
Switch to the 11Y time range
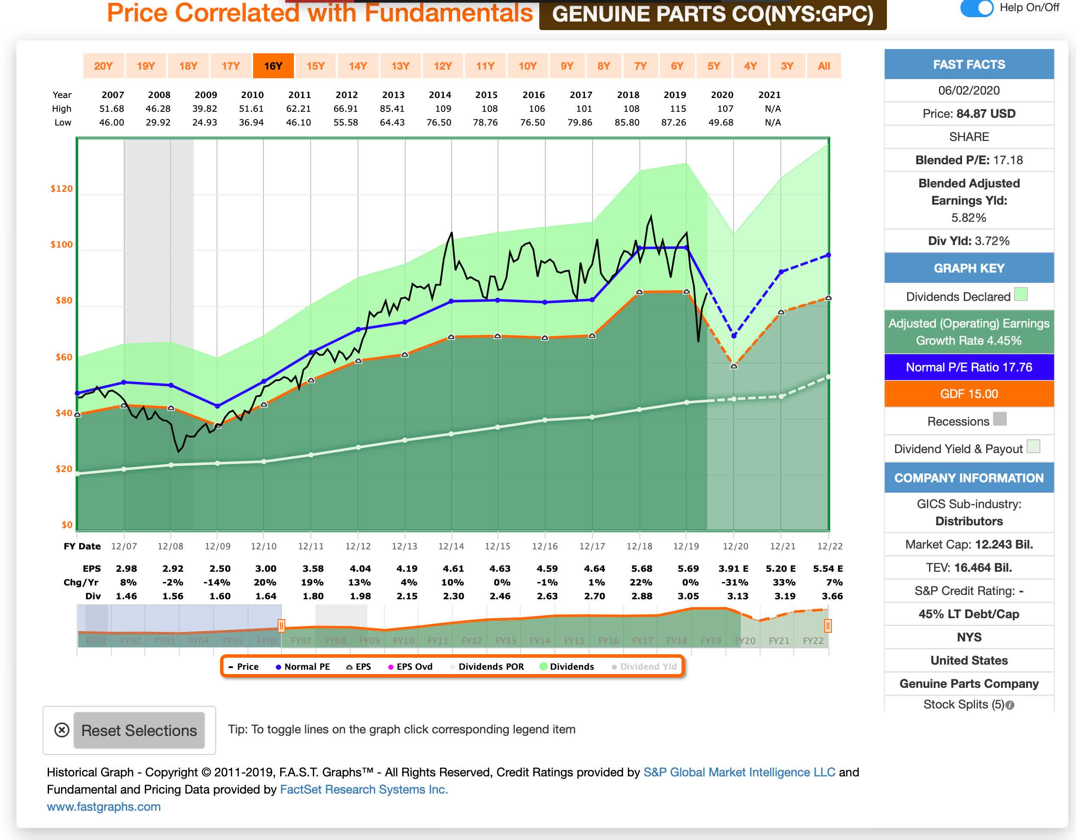click(485, 66)
